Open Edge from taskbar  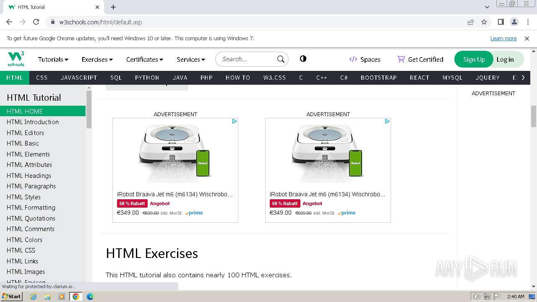click(90, 297)
